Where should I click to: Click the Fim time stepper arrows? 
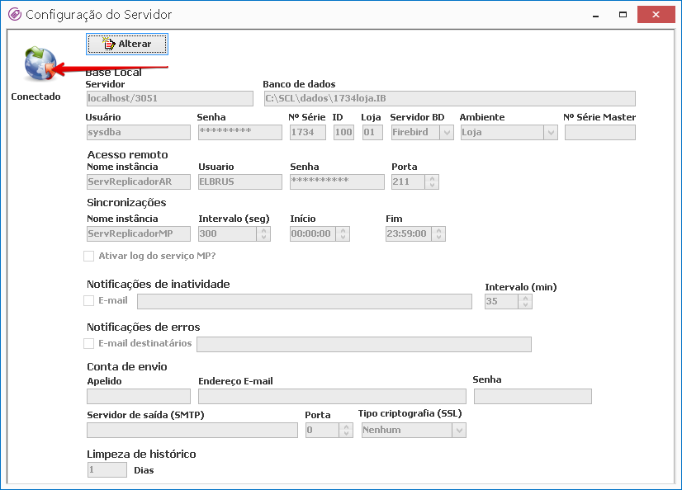point(438,233)
